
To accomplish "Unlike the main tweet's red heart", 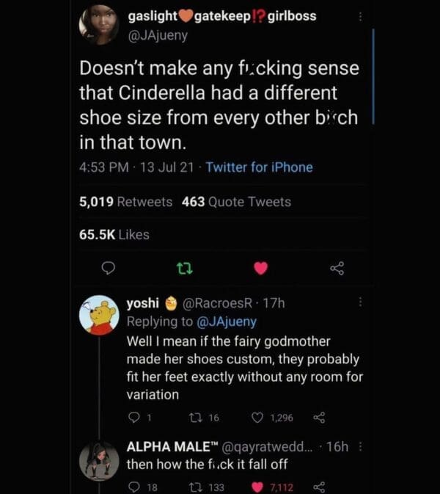I will (260, 269).
